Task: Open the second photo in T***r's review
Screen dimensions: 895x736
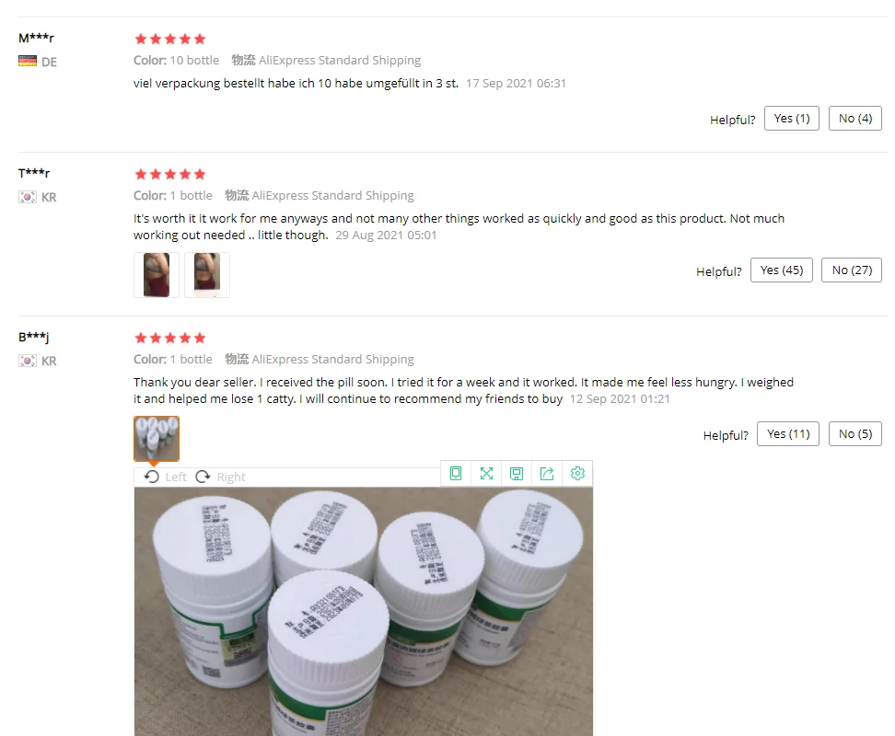Action: [x=207, y=275]
